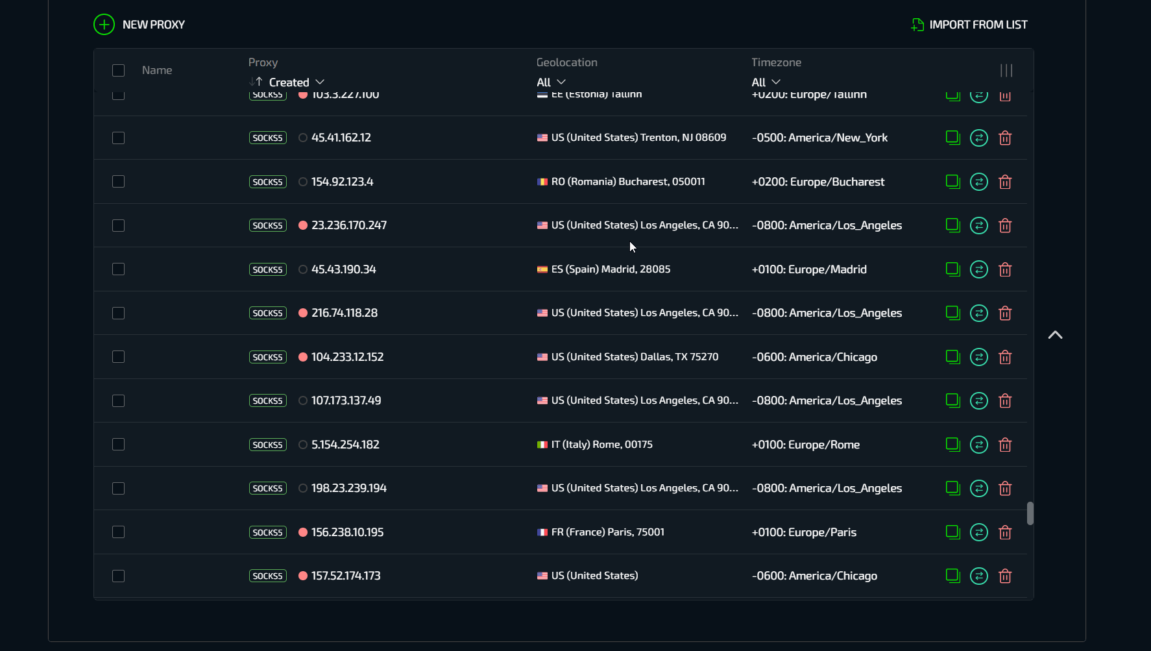Click the copy icon for proxy 23.236.170.247
1151x651 pixels.
click(952, 225)
